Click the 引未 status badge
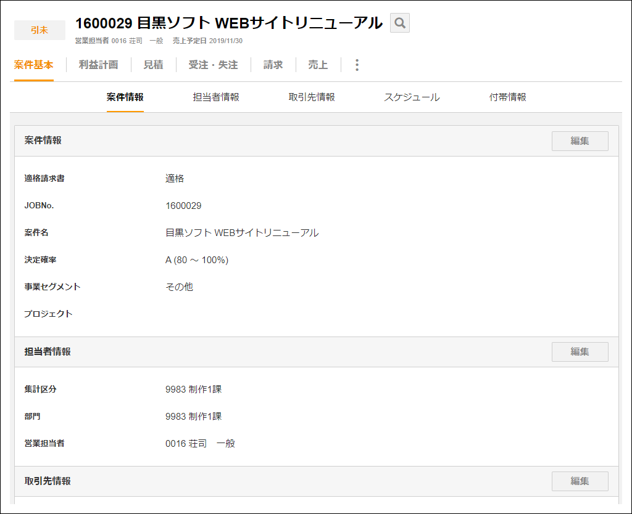Image resolution: width=632 pixels, height=514 pixels. [39, 28]
